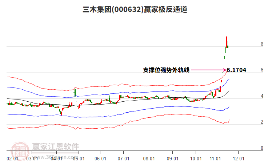Click the 04-01 date label
The height and width of the screenshot is (164, 264).
(56, 159)
